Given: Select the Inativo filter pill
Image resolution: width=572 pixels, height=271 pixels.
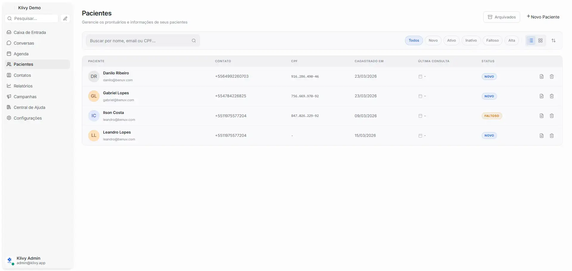Looking at the screenshot, I should (x=471, y=40).
